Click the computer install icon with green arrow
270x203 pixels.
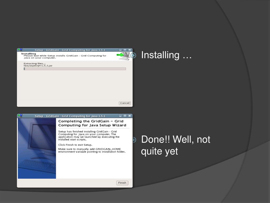point(123,56)
